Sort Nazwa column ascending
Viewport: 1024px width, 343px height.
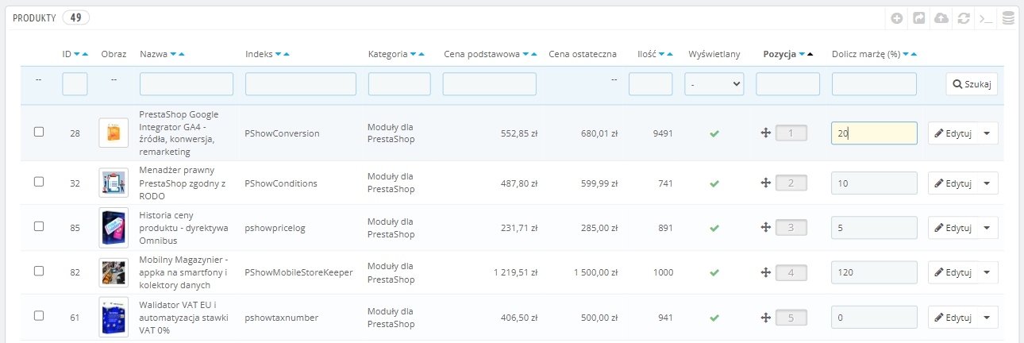click(182, 54)
